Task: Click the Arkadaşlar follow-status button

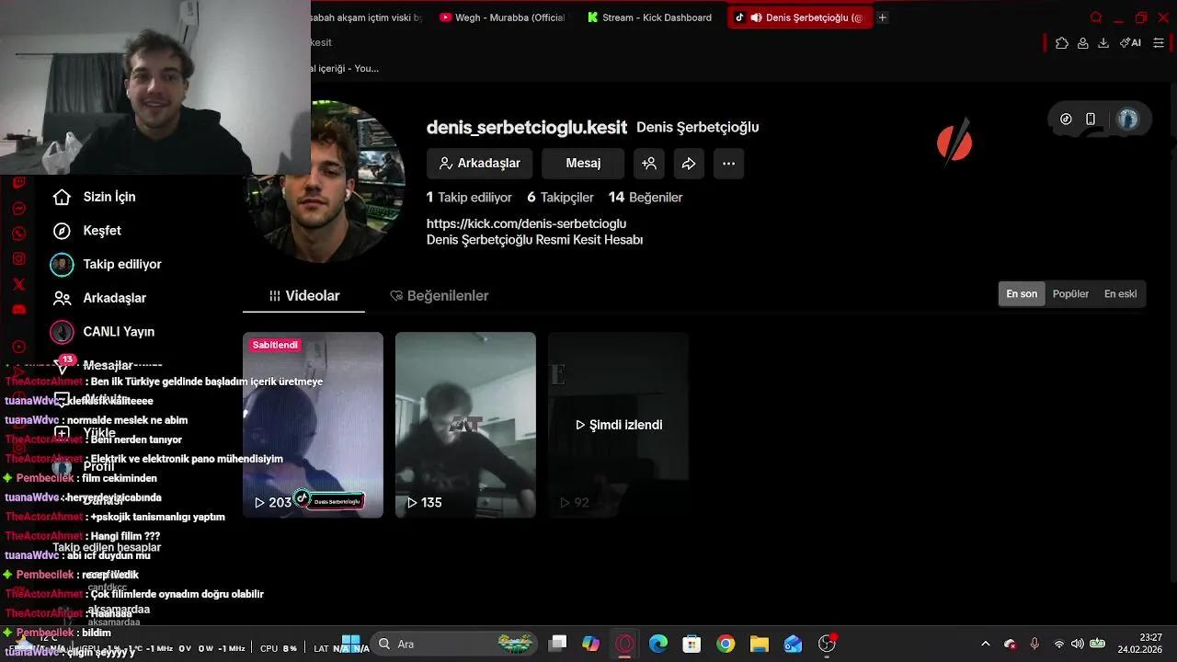Action: (479, 163)
